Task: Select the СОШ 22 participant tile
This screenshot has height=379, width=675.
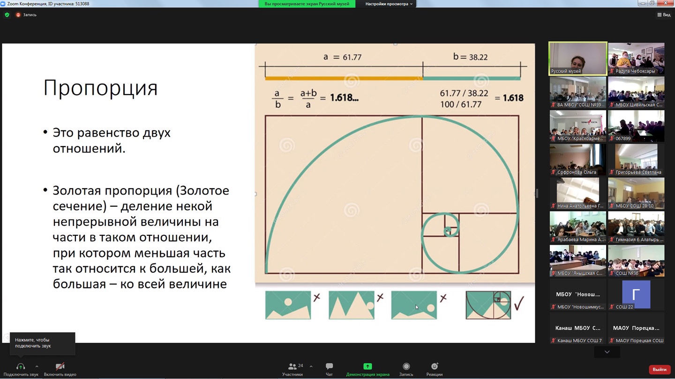Action: pos(636,295)
